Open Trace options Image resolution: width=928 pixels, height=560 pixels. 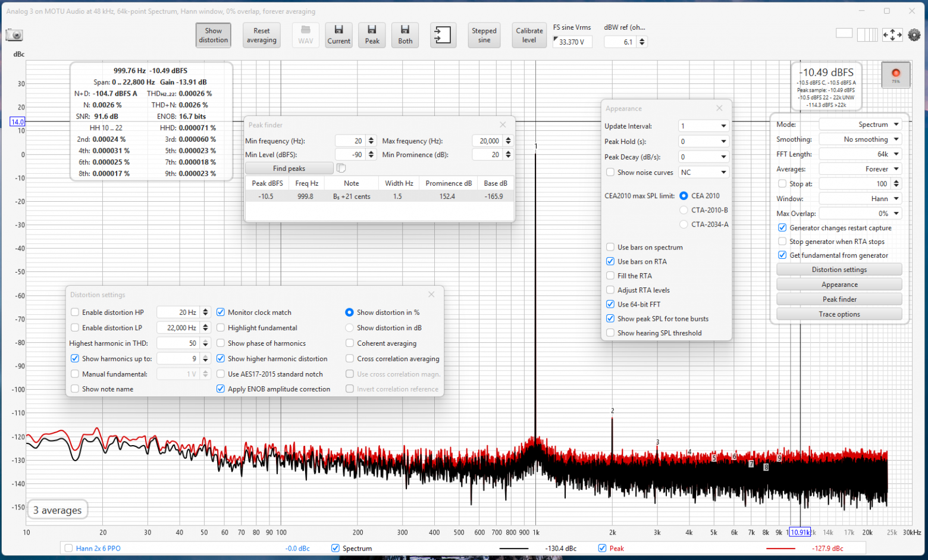(x=839, y=314)
